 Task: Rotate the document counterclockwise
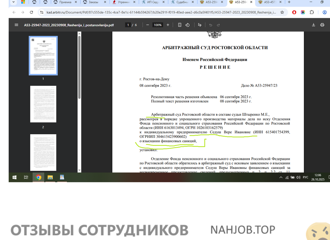point(187,25)
